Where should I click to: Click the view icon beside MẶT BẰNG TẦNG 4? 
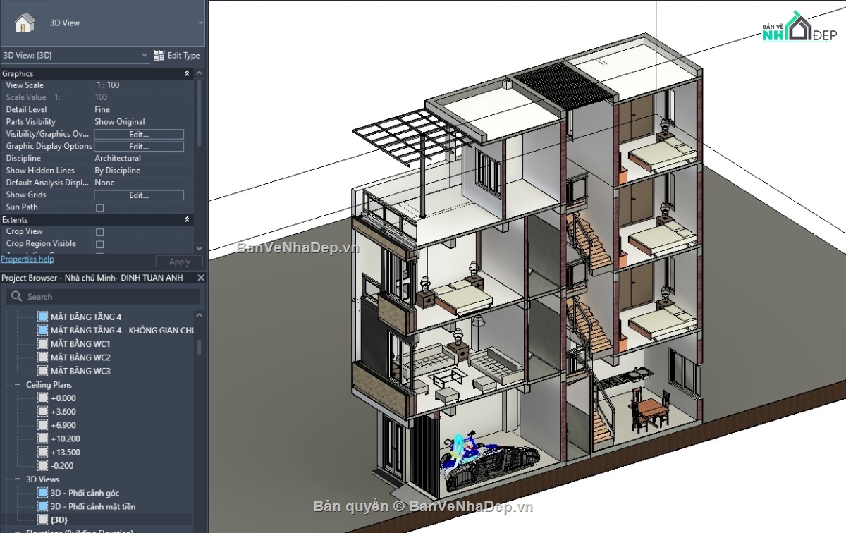click(x=42, y=317)
